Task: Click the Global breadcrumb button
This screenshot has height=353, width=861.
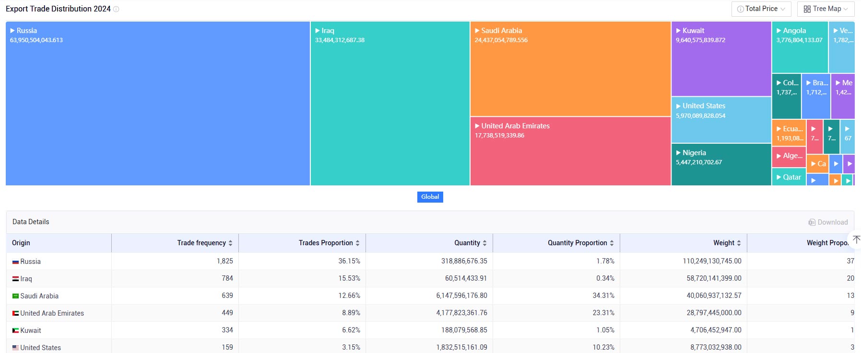Action: tap(430, 197)
